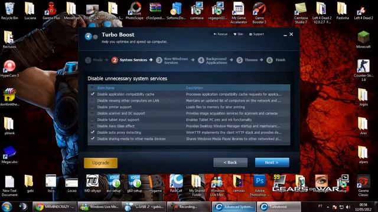Open the asc-setup installer icon
378x212 pixels.
pyautogui.click(x=113, y=184)
